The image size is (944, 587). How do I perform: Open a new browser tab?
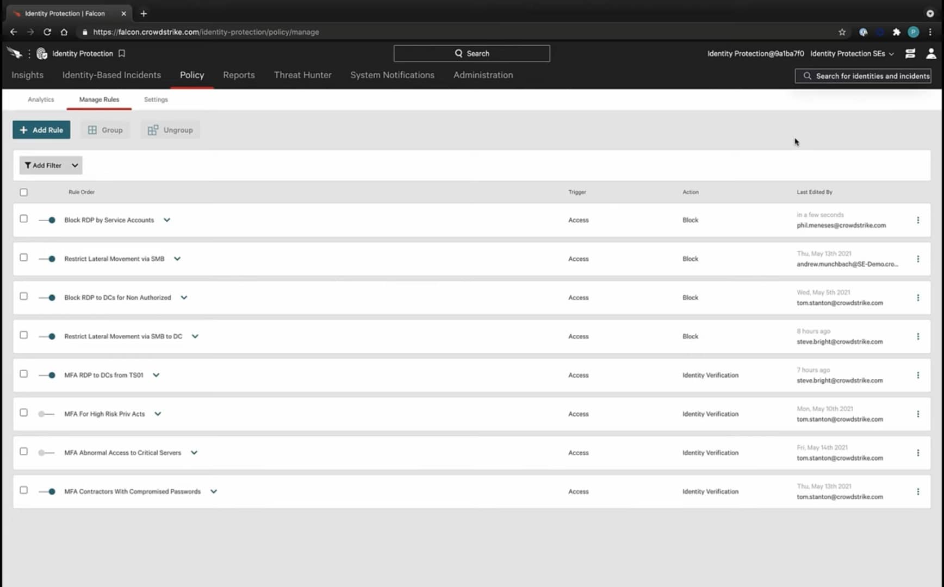pyautogui.click(x=144, y=14)
